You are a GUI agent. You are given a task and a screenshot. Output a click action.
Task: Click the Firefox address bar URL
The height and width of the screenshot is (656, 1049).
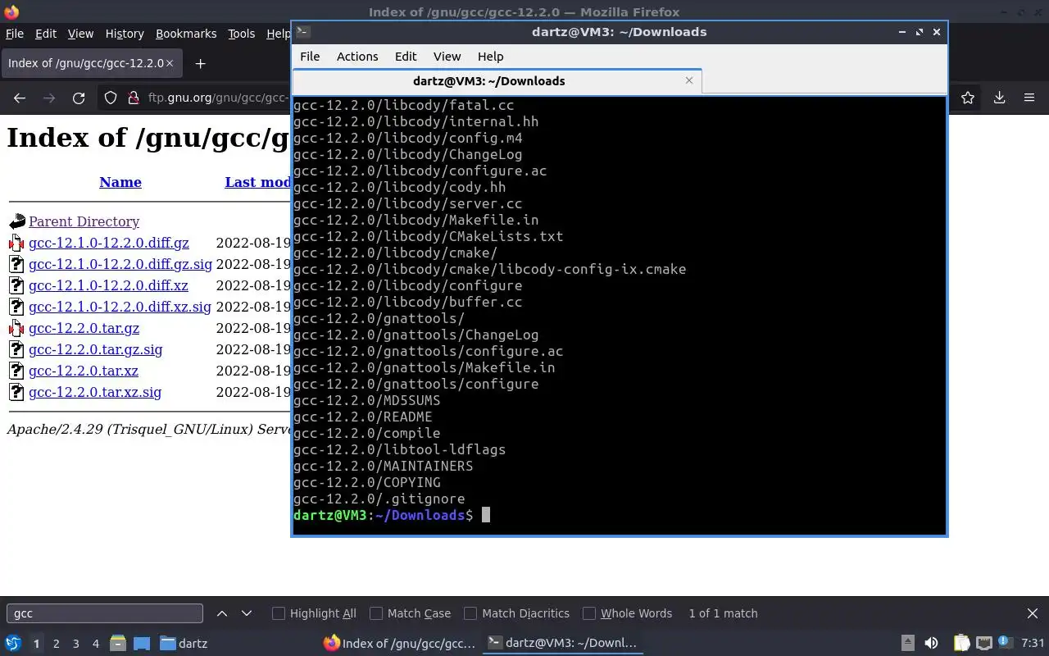tap(217, 98)
